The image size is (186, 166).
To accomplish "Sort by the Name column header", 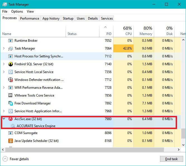I will click(33, 31).
